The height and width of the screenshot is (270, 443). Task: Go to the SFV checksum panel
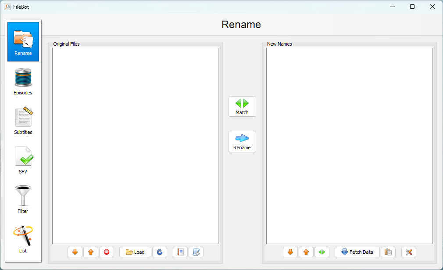pyautogui.click(x=23, y=160)
